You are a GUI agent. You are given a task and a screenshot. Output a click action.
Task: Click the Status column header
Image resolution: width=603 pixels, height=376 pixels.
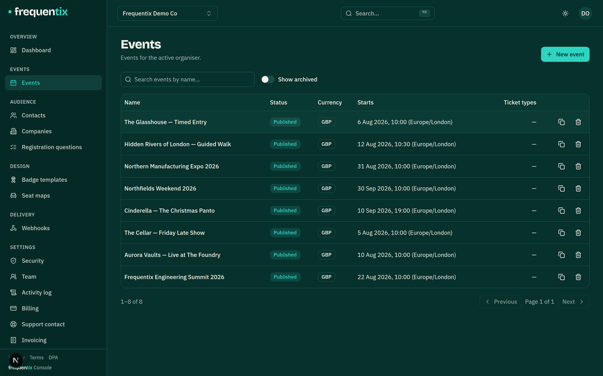[278, 103]
